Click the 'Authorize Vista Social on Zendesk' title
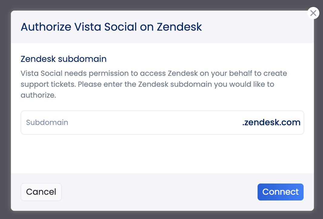Viewport: 323px width, 219px height. [111, 27]
